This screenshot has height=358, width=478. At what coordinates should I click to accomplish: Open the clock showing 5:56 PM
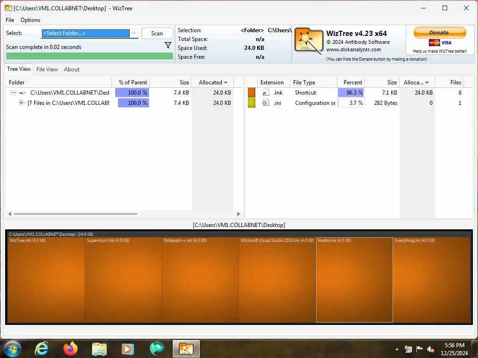point(454,349)
